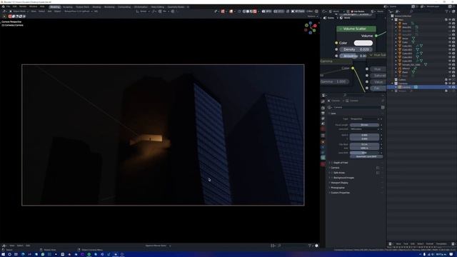Click the World breadcrumb in node editor
The width and height of the screenshot is (457, 257).
[345, 18]
